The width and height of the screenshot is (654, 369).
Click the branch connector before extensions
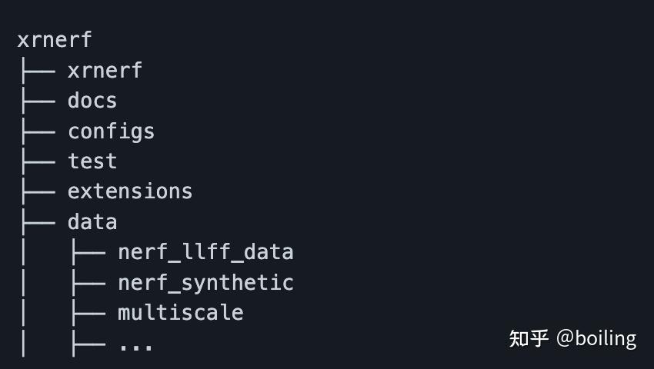(x=37, y=191)
